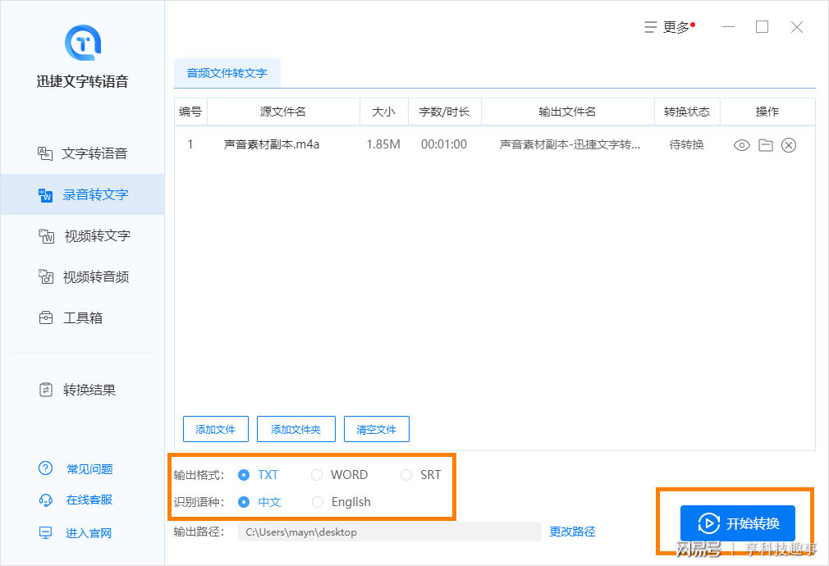Open output folder for 声音素材副本.m4a
This screenshot has width=829, height=566.
coord(766,145)
